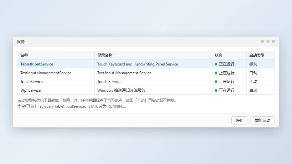Click the 重新启动 button
Viewport: 292px width, 164px height.
point(262,121)
